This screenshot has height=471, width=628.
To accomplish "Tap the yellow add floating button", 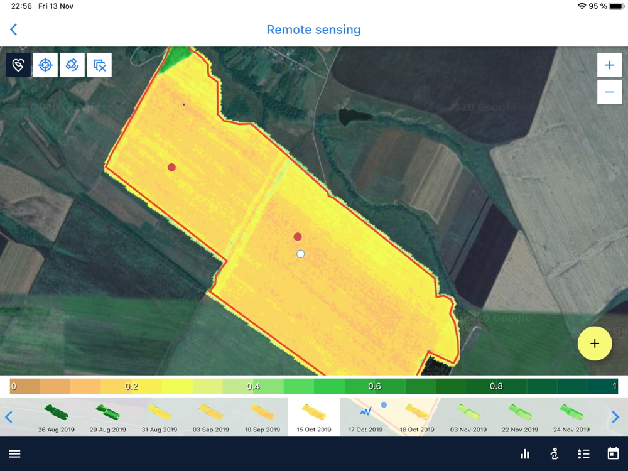I will (x=595, y=344).
